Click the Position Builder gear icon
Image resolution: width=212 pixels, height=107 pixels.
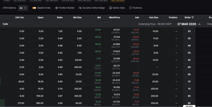tap(56, 8)
